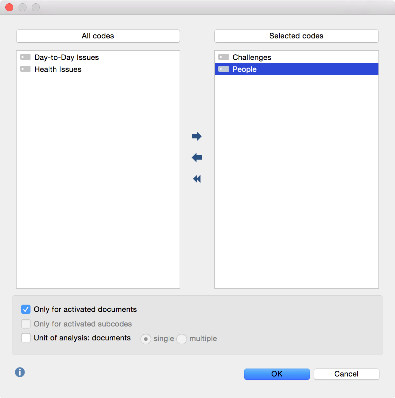The height and width of the screenshot is (398, 395).
Task: Click the Selected codes header button
Action: (x=297, y=36)
